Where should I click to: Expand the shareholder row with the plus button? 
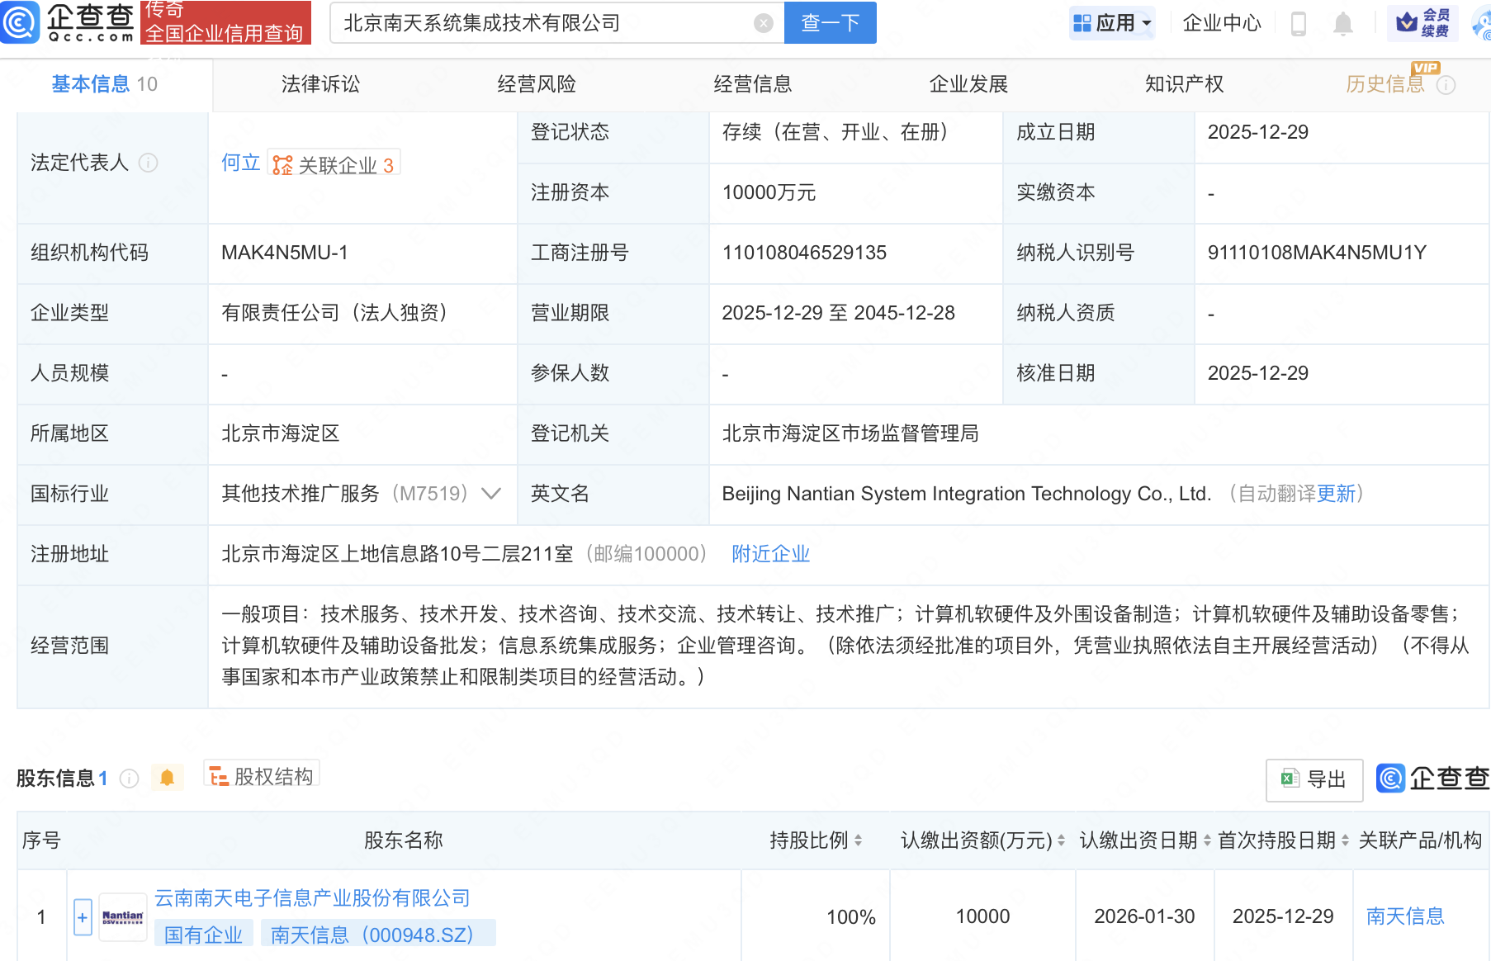pyautogui.click(x=82, y=916)
